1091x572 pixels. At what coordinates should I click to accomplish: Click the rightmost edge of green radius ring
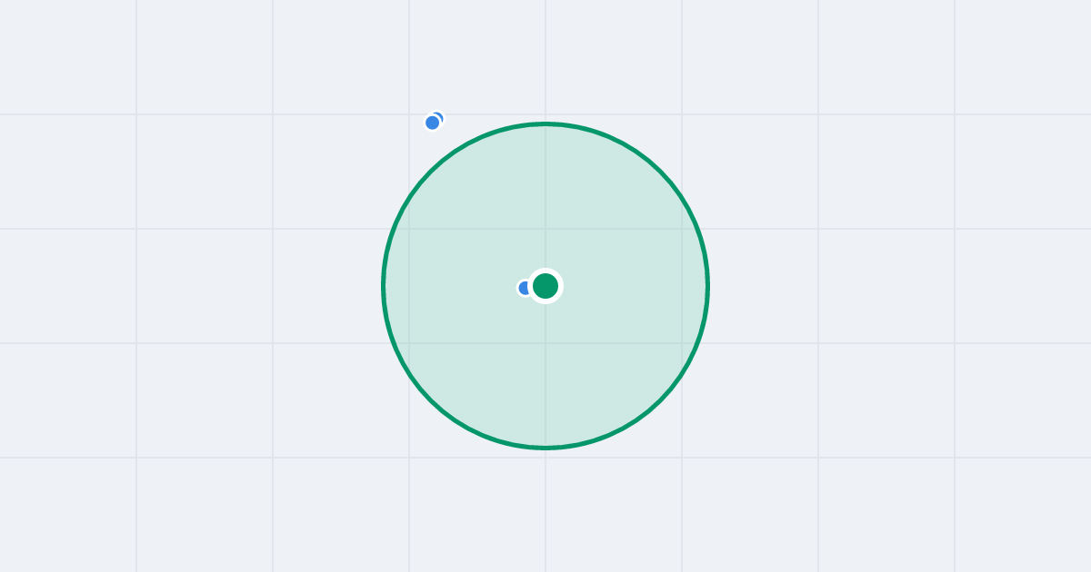click(707, 286)
